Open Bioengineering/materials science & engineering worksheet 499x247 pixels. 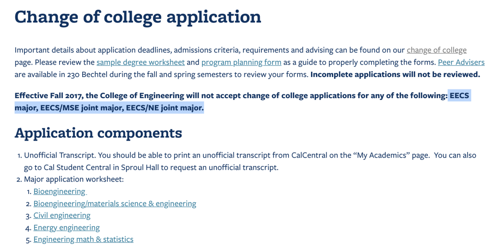tap(115, 204)
